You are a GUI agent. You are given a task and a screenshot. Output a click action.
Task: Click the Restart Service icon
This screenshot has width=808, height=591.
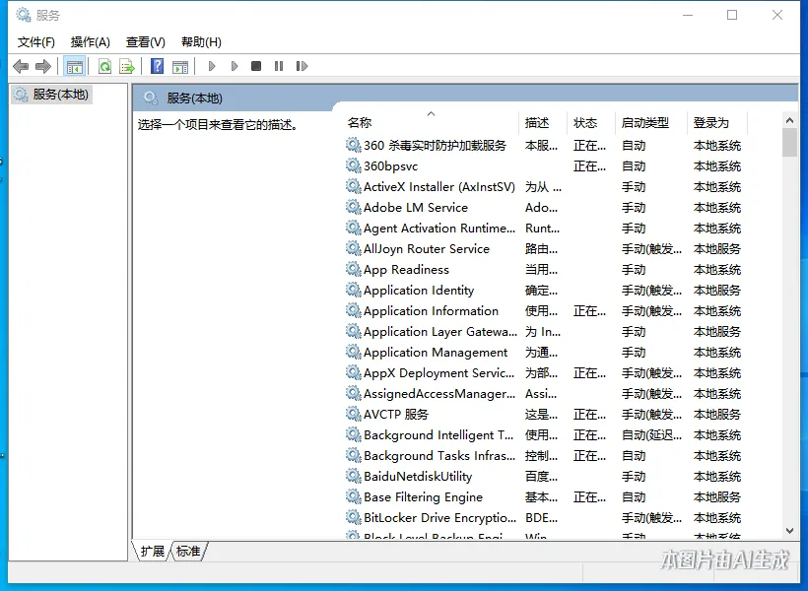click(303, 66)
